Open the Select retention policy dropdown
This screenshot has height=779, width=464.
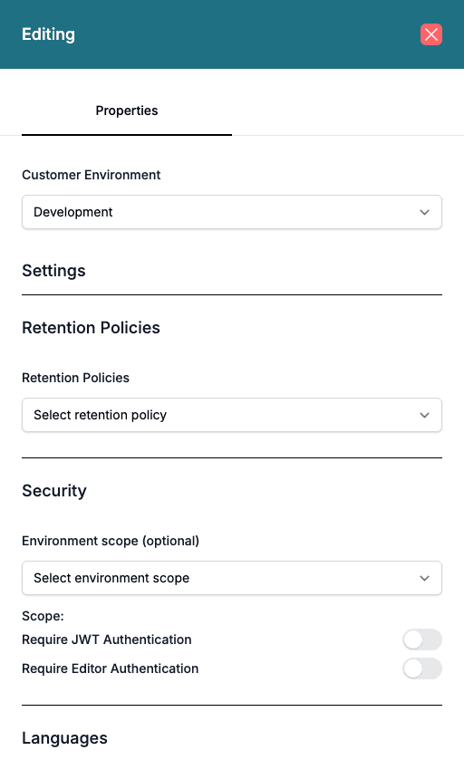(x=232, y=415)
